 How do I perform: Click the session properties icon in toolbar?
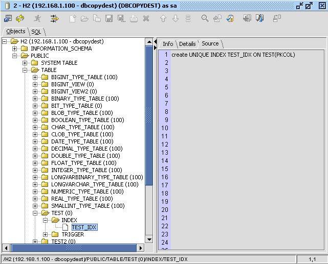8,18
